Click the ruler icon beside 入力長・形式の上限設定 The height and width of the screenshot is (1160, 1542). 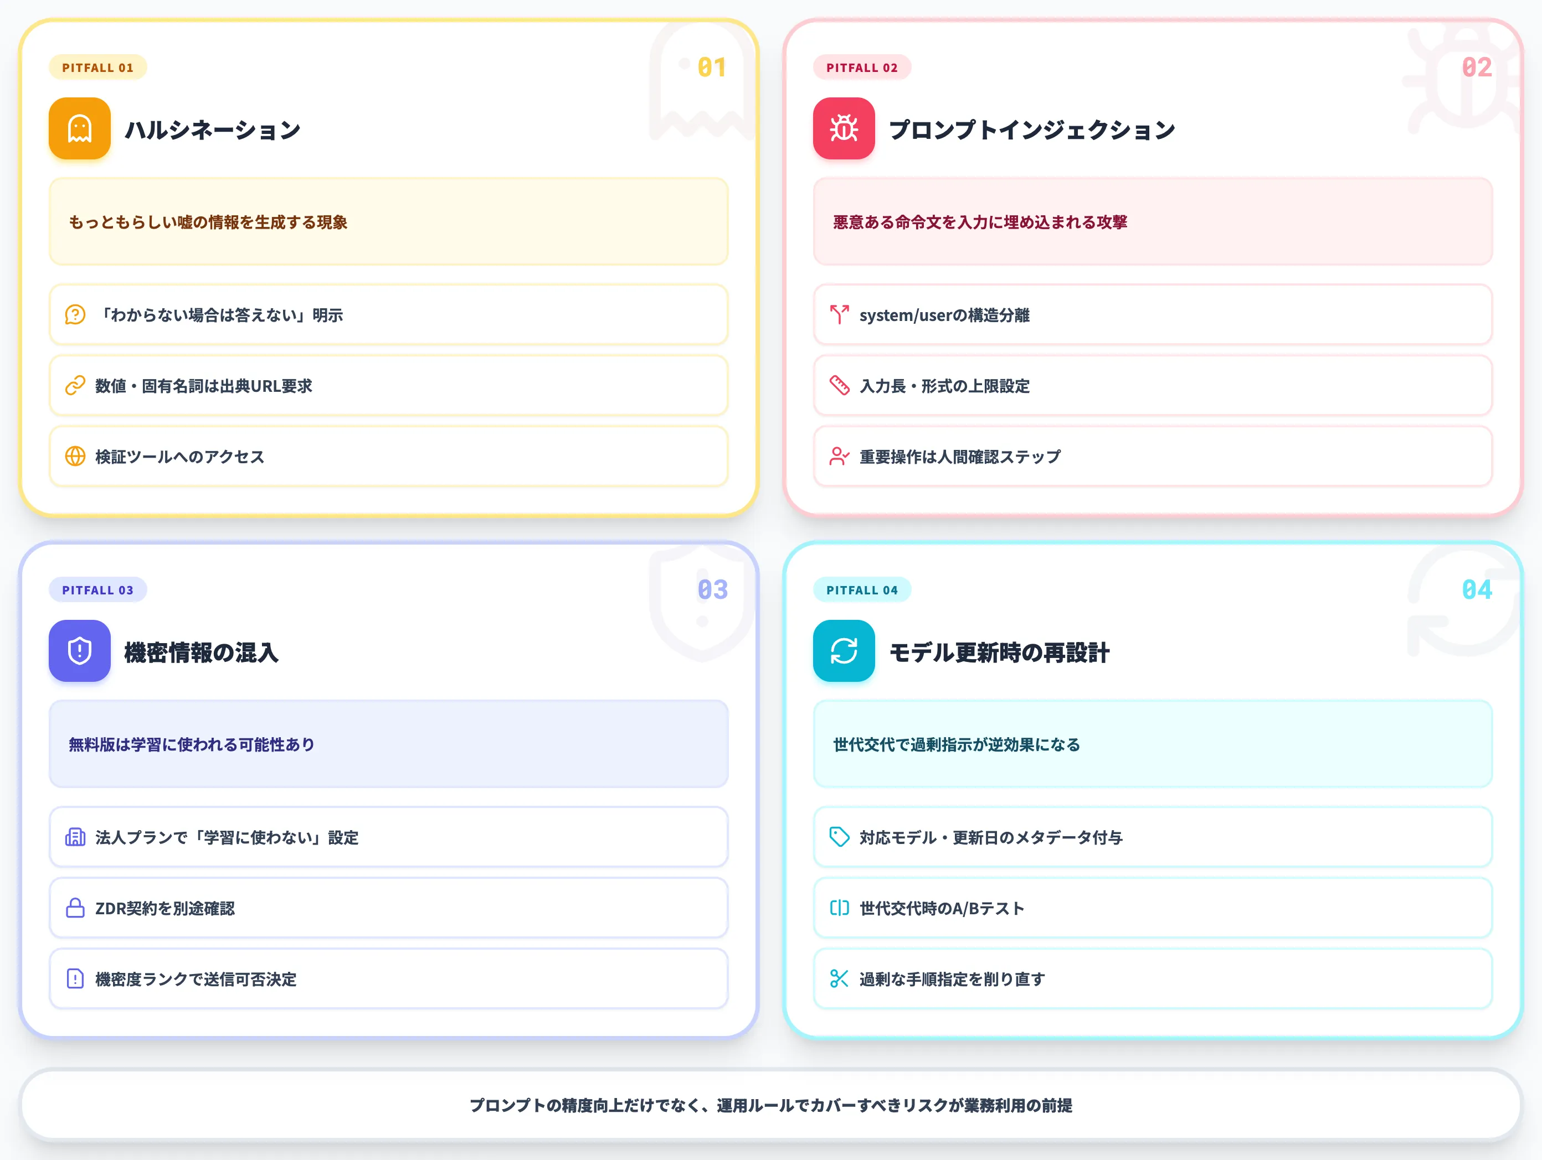(x=839, y=386)
